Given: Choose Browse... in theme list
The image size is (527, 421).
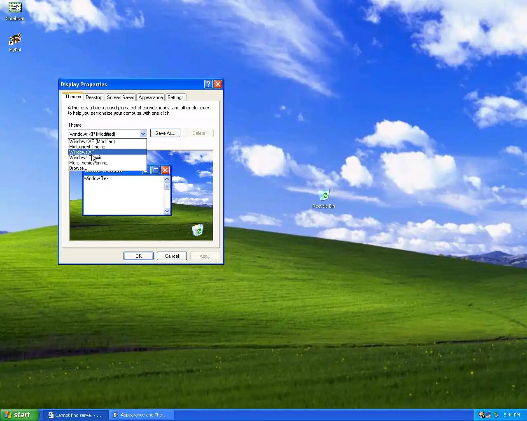Looking at the screenshot, I should tap(107, 168).
